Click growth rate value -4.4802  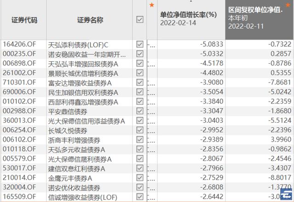tap(212, 73)
